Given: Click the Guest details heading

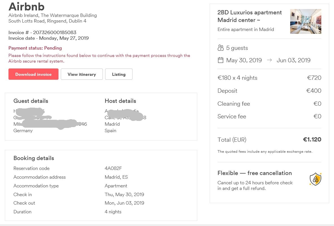Looking at the screenshot, I should coord(31,101).
